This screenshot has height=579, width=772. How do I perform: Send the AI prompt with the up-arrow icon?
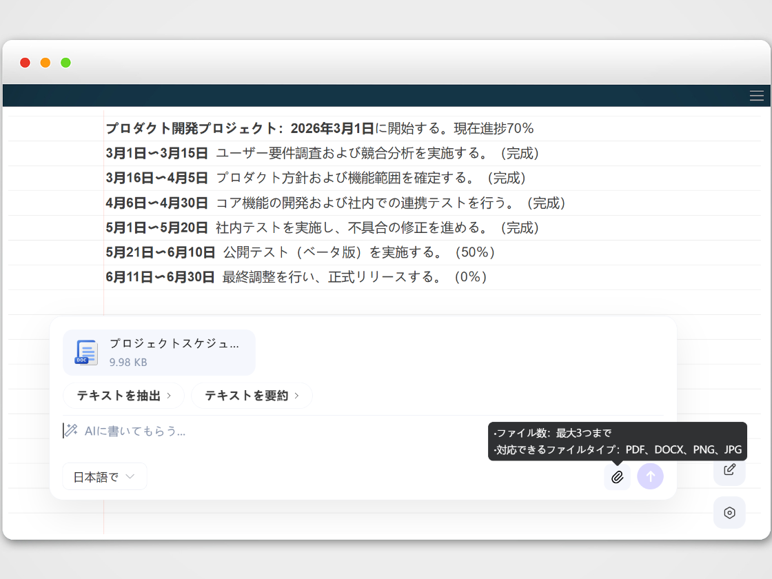tap(650, 476)
